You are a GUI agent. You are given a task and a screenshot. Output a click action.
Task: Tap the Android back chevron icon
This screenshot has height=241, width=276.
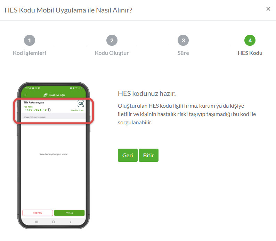pos(70,222)
